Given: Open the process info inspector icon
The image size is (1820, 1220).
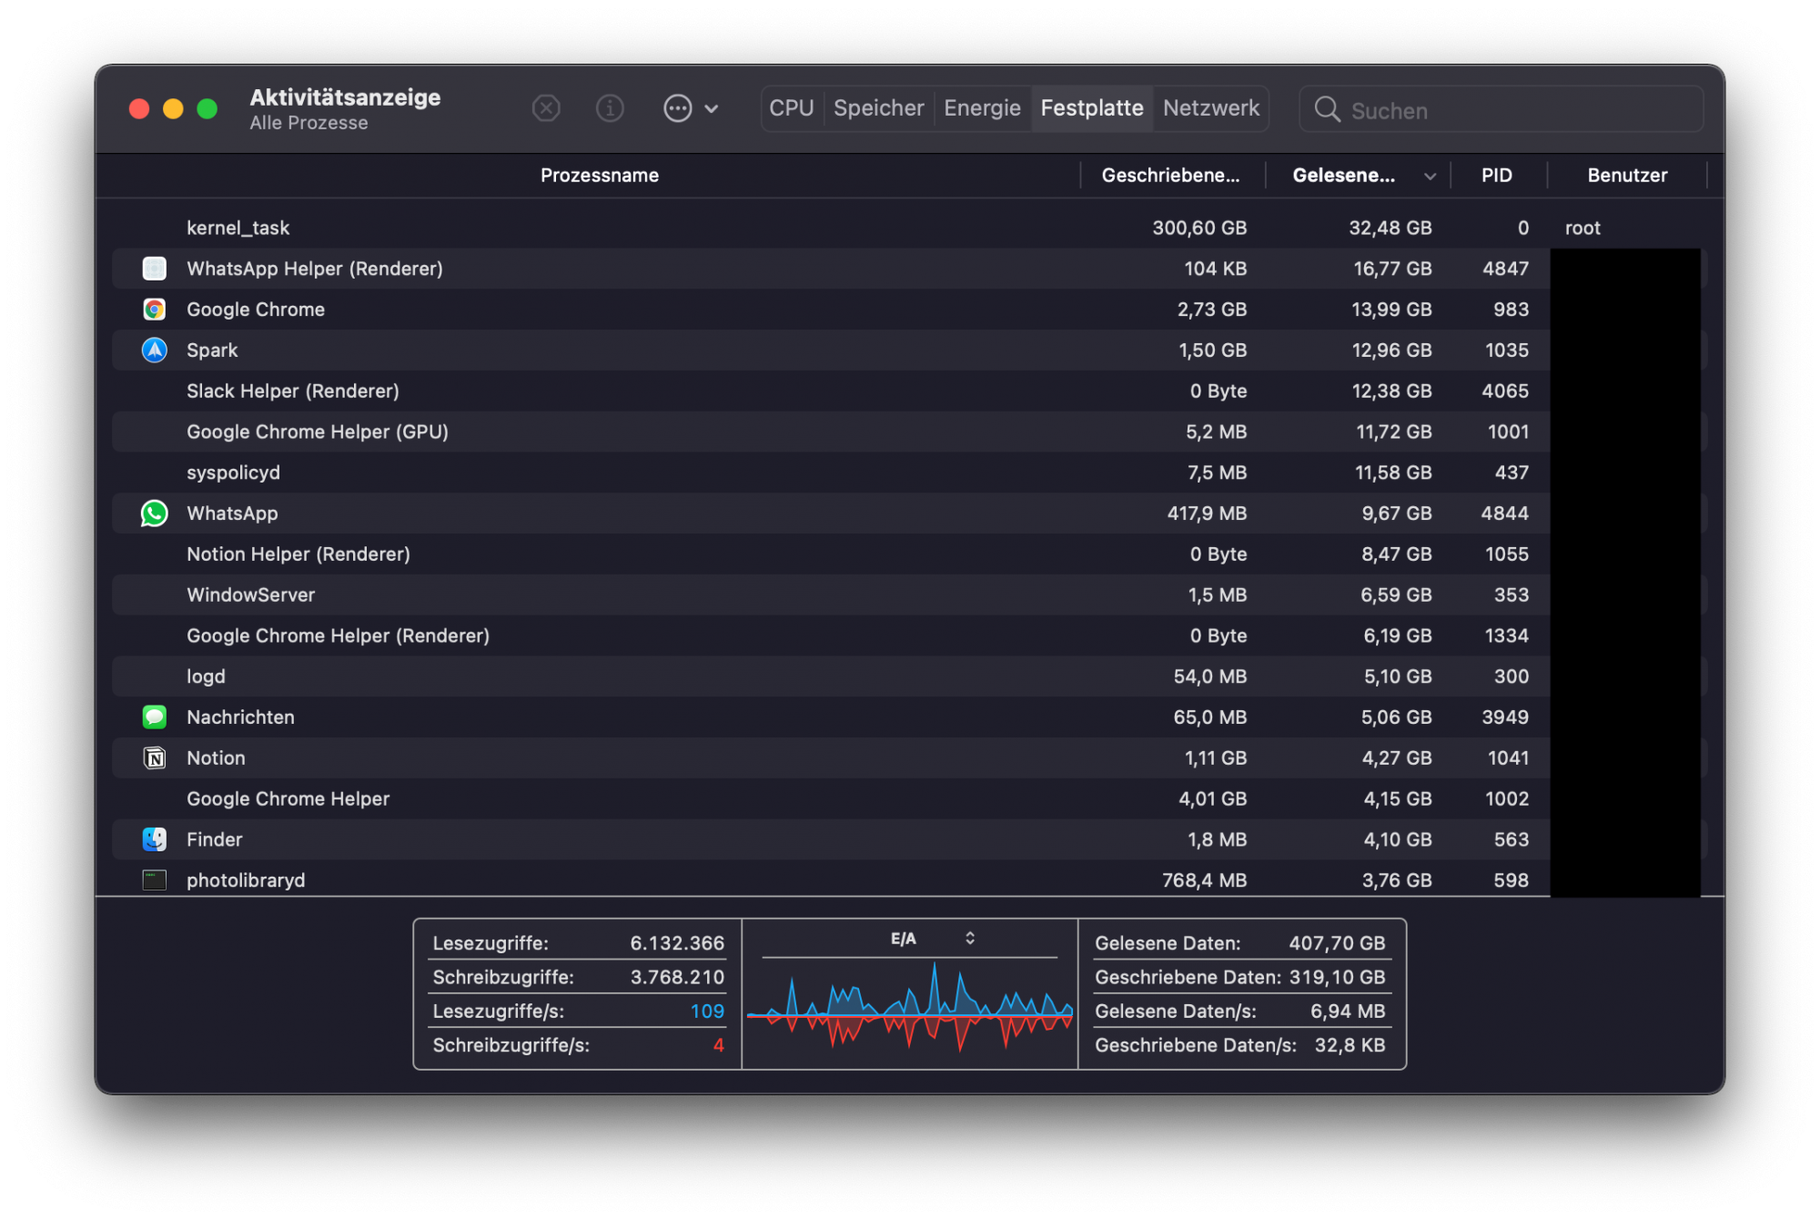Looking at the screenshot, I should (x=610, y=109).
